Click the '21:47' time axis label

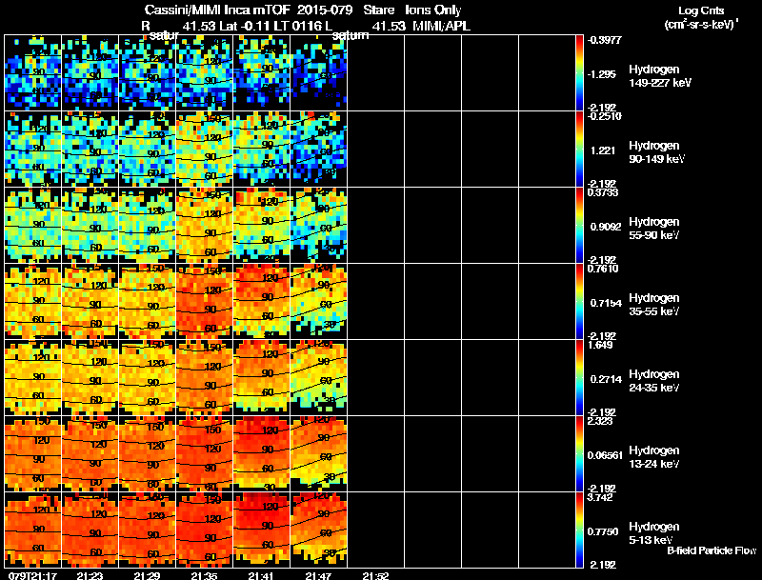[319, 575]
